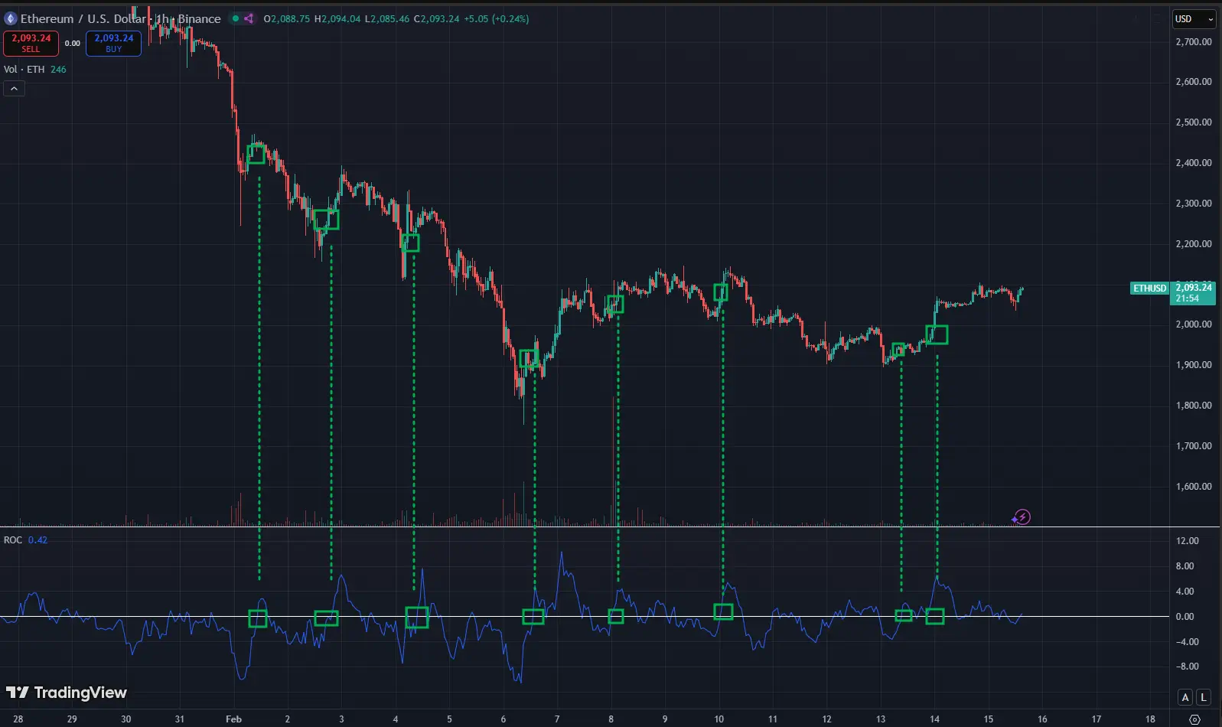This screenshot has height=727, width=1222.
Task: Click the 2,093.24 current price marker on the price axis
Action: (x=1193, y=292)
